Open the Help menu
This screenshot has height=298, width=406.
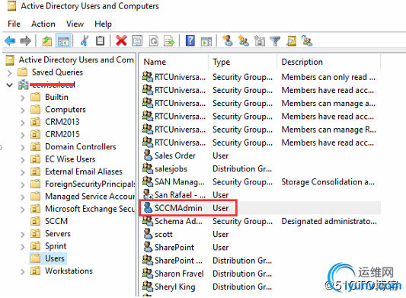point(103,24)
